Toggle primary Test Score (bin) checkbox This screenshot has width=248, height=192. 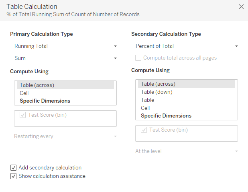point(22,115)
